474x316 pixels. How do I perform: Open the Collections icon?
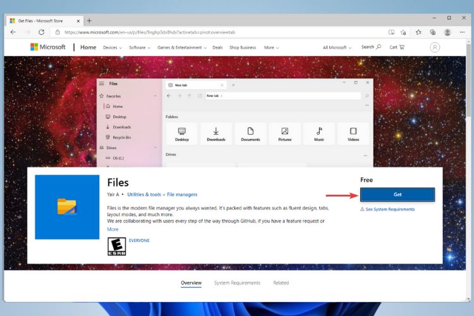point(433,32)
